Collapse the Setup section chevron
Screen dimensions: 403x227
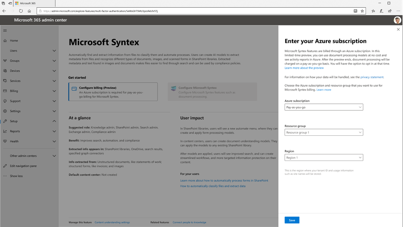pos(54,121)
